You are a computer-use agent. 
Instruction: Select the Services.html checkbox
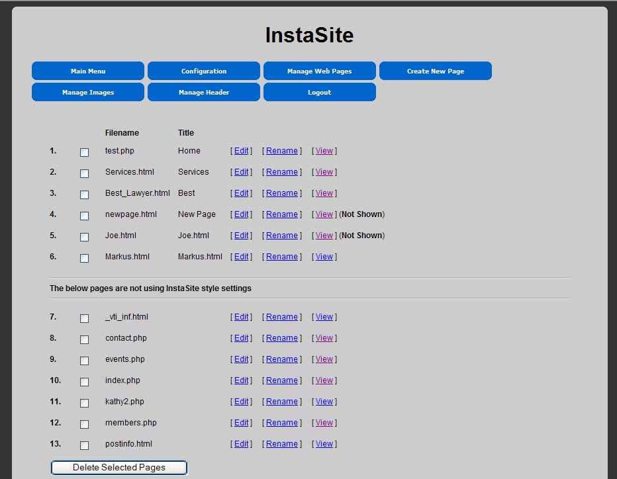84,173
